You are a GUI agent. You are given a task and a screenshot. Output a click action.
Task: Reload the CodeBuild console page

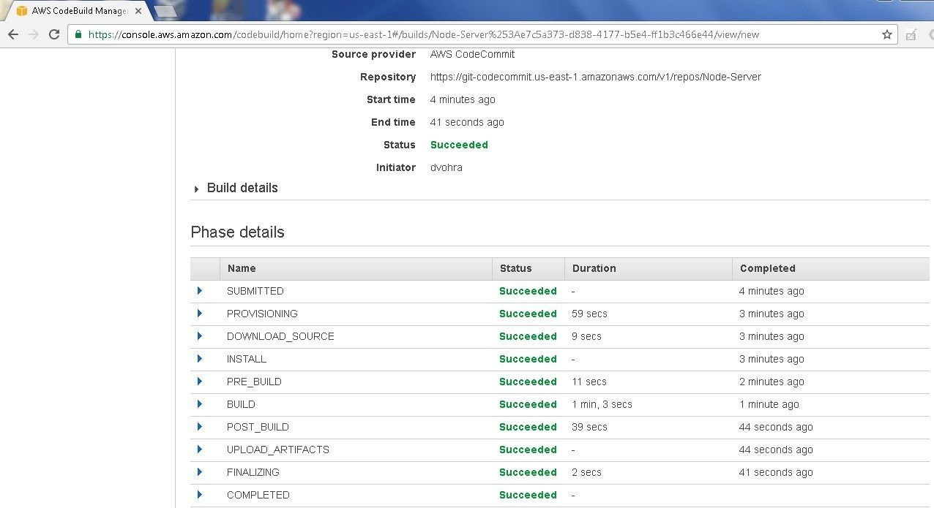coord(54,34)
